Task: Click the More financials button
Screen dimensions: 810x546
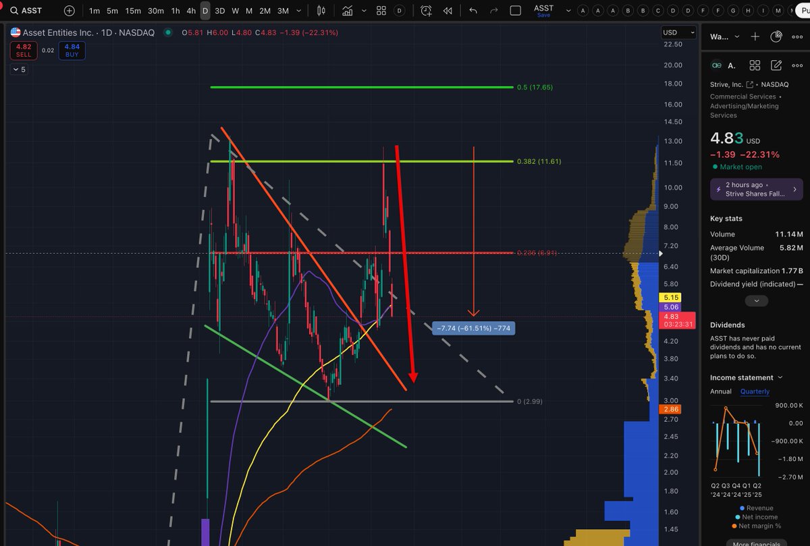Action: (757, 543)
